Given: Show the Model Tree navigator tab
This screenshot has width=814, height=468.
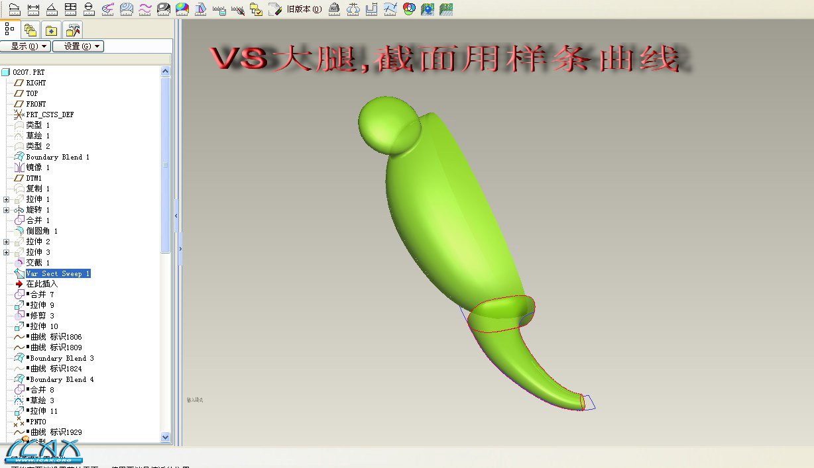Looking at the screenshot, I should click(x=10, y=29).
